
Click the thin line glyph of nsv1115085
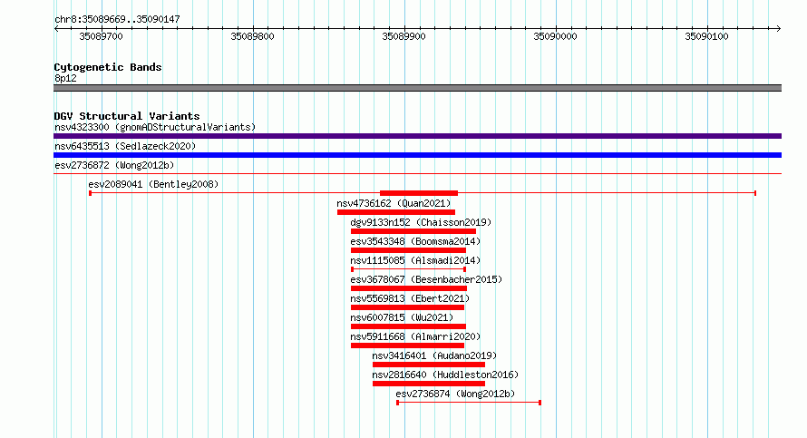pos(409,269)
